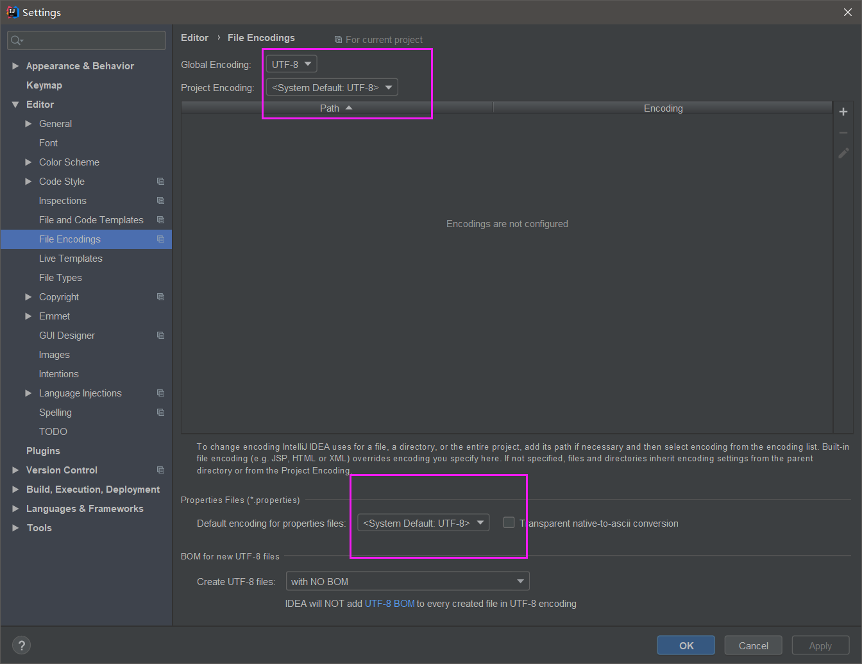This screenshot has height=664, width=862.
Task: Expand the Emmet node
Action: click(x=28, y=316)
